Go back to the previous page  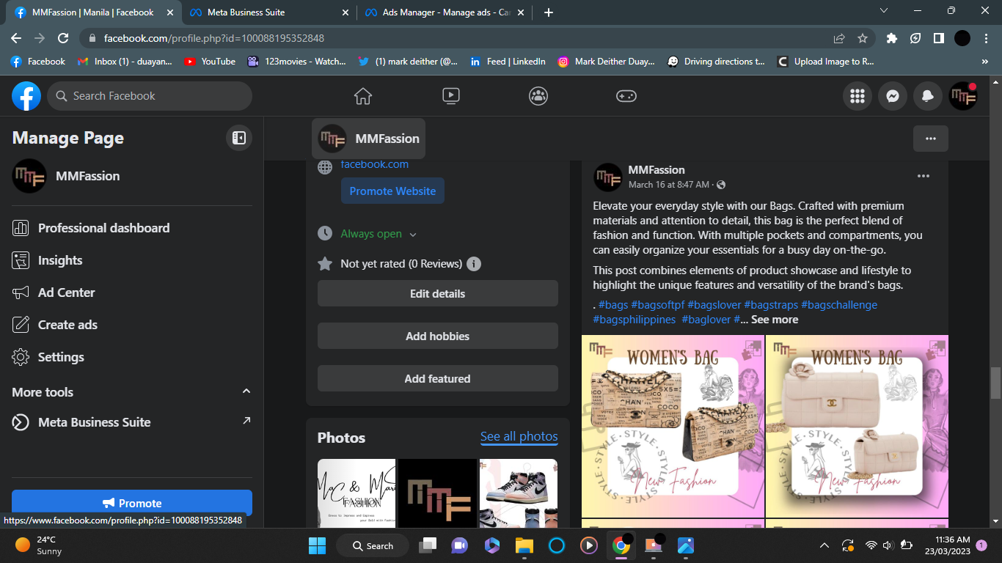pos(16,38)
